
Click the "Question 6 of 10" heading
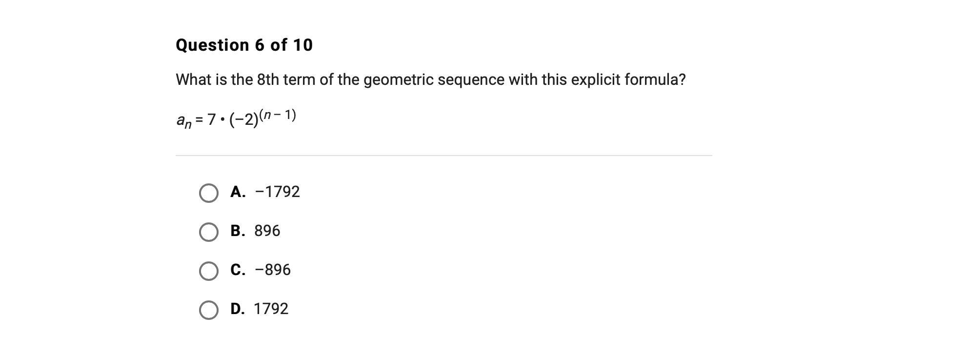244,45
